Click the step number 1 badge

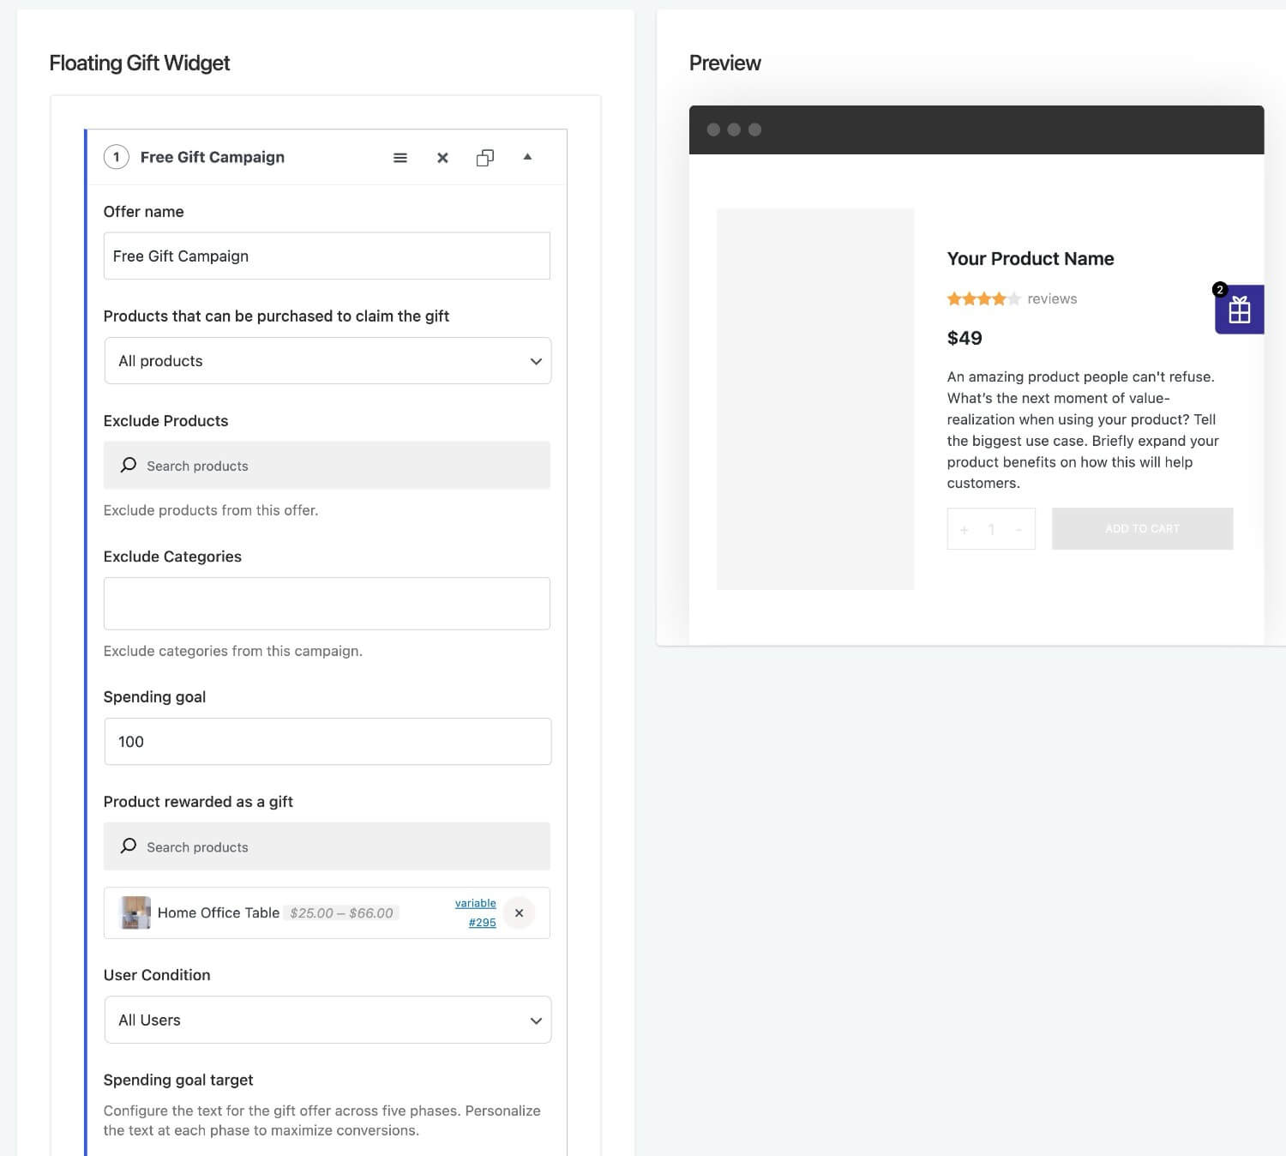[x=117, y=157]
